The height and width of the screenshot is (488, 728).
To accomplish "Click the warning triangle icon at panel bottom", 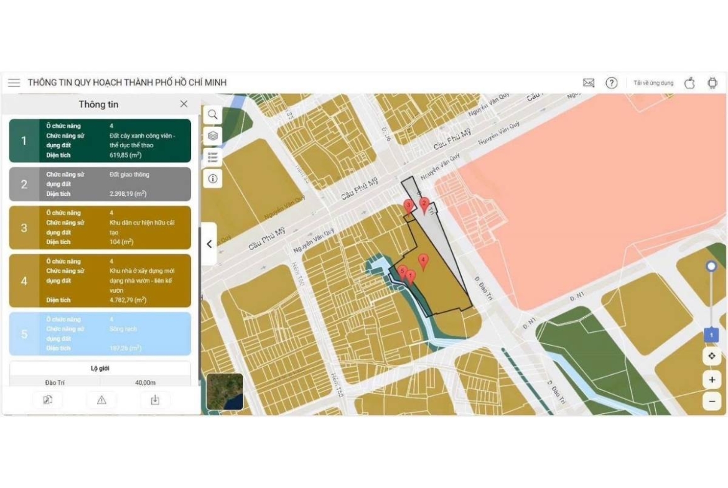I will 101,400.
